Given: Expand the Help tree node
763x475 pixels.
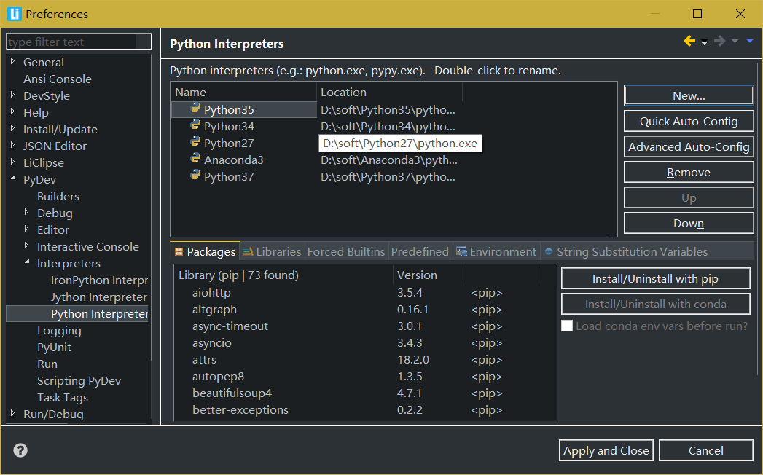Looking at the screenshot, I should pos(12,111).
